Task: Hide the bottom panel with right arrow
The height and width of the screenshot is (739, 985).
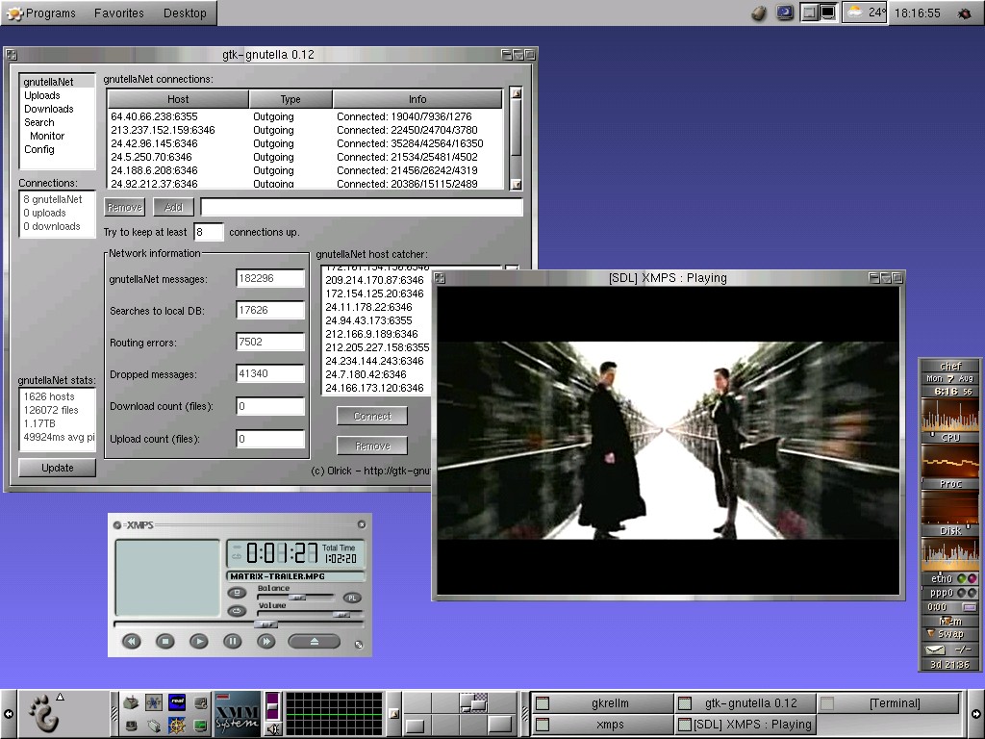Action: pyautogui.click(x=976, y=713)
